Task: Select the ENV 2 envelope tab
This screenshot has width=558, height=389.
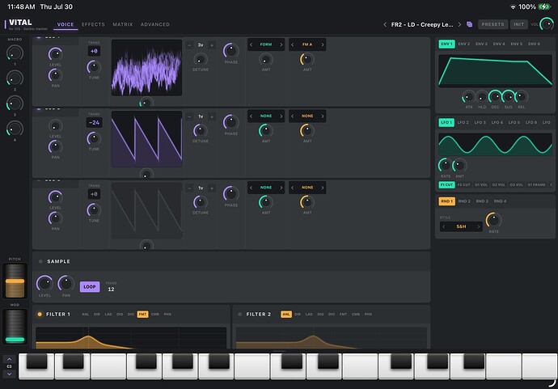Action: pos(463,44)
